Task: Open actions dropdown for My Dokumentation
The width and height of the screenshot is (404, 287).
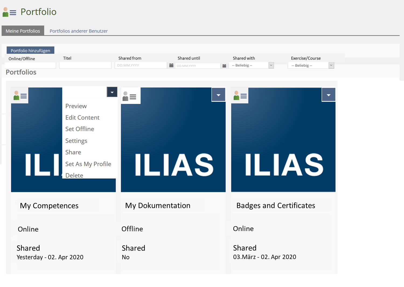Action: click(x=218, y=95)
